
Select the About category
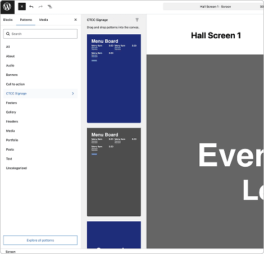(x=40, y=56)
